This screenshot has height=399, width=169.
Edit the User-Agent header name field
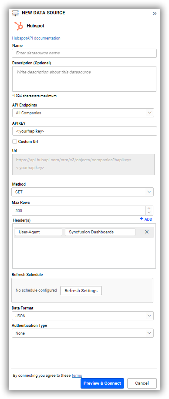(x=38, y=232)
